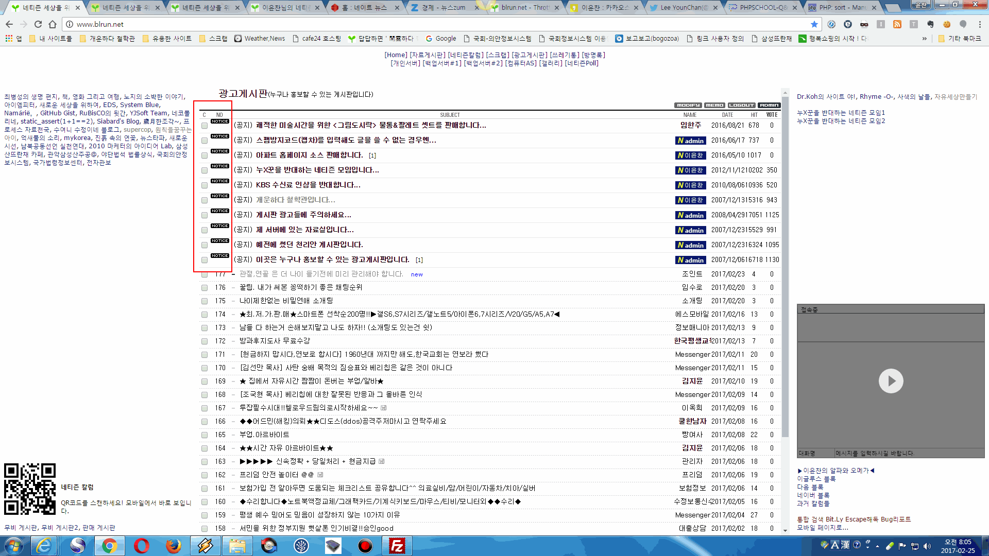Open FileZilla from the taskbar
The height and width of the screenshot is (556, 989).
click(397, 546)
